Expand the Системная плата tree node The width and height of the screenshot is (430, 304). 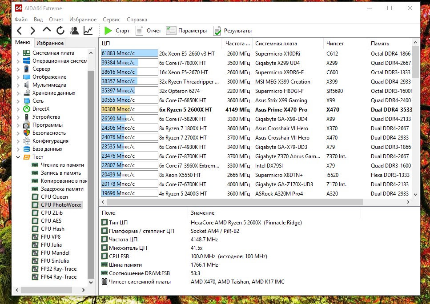18,53
